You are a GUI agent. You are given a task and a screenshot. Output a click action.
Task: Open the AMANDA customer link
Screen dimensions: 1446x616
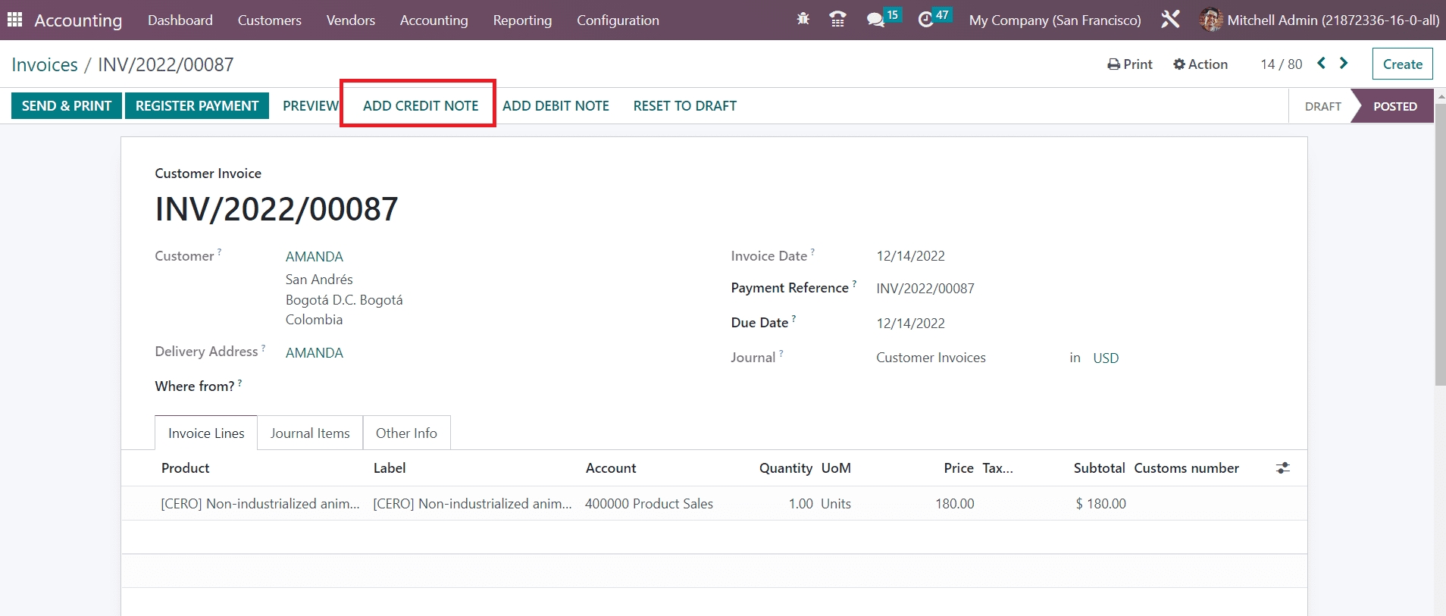(x=314, y=257)
